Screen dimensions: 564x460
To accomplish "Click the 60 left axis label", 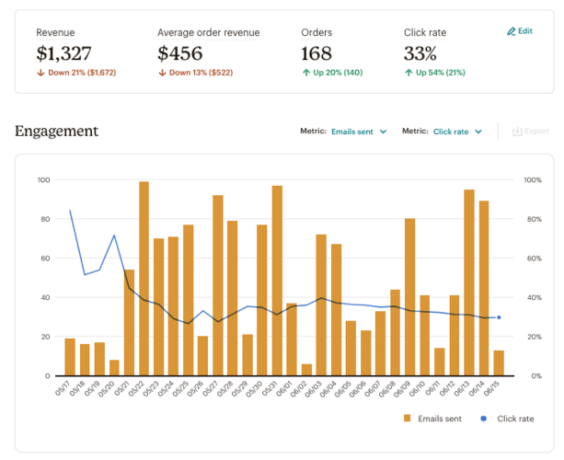I will 45,259.
